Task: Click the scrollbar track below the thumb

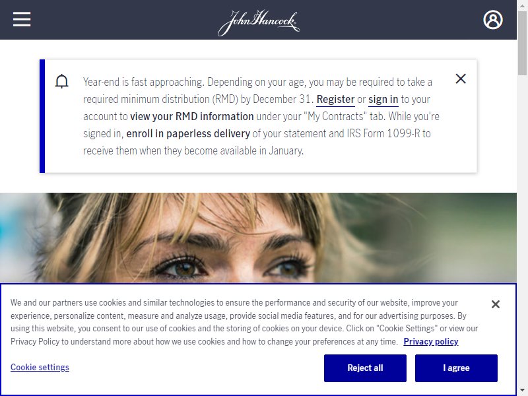Action: tap(522, 229)
